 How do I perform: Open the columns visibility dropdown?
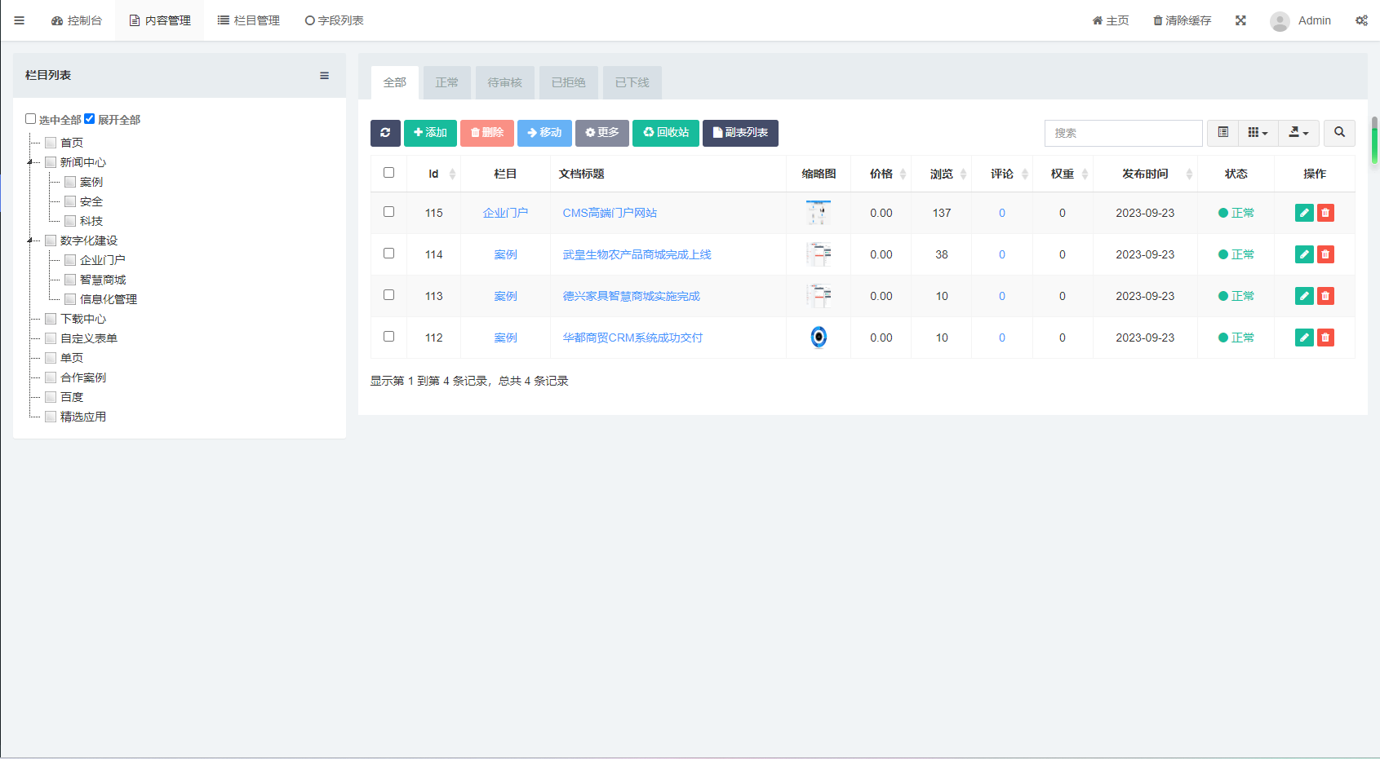coord(1258,133)
